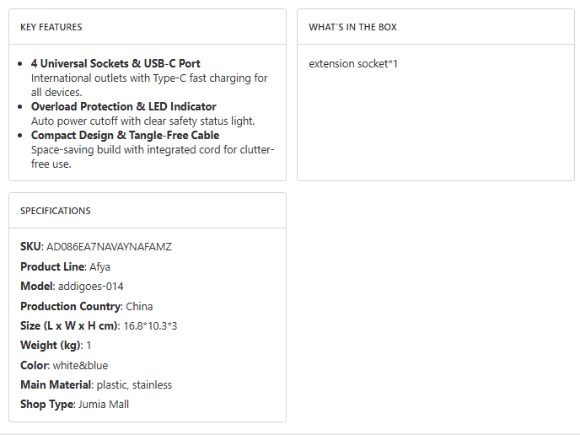Viewport: 580px width, 435px height.
Task: Click the Shop Type value 'Jumia Mall'
Action: click(x=104, y=405)
